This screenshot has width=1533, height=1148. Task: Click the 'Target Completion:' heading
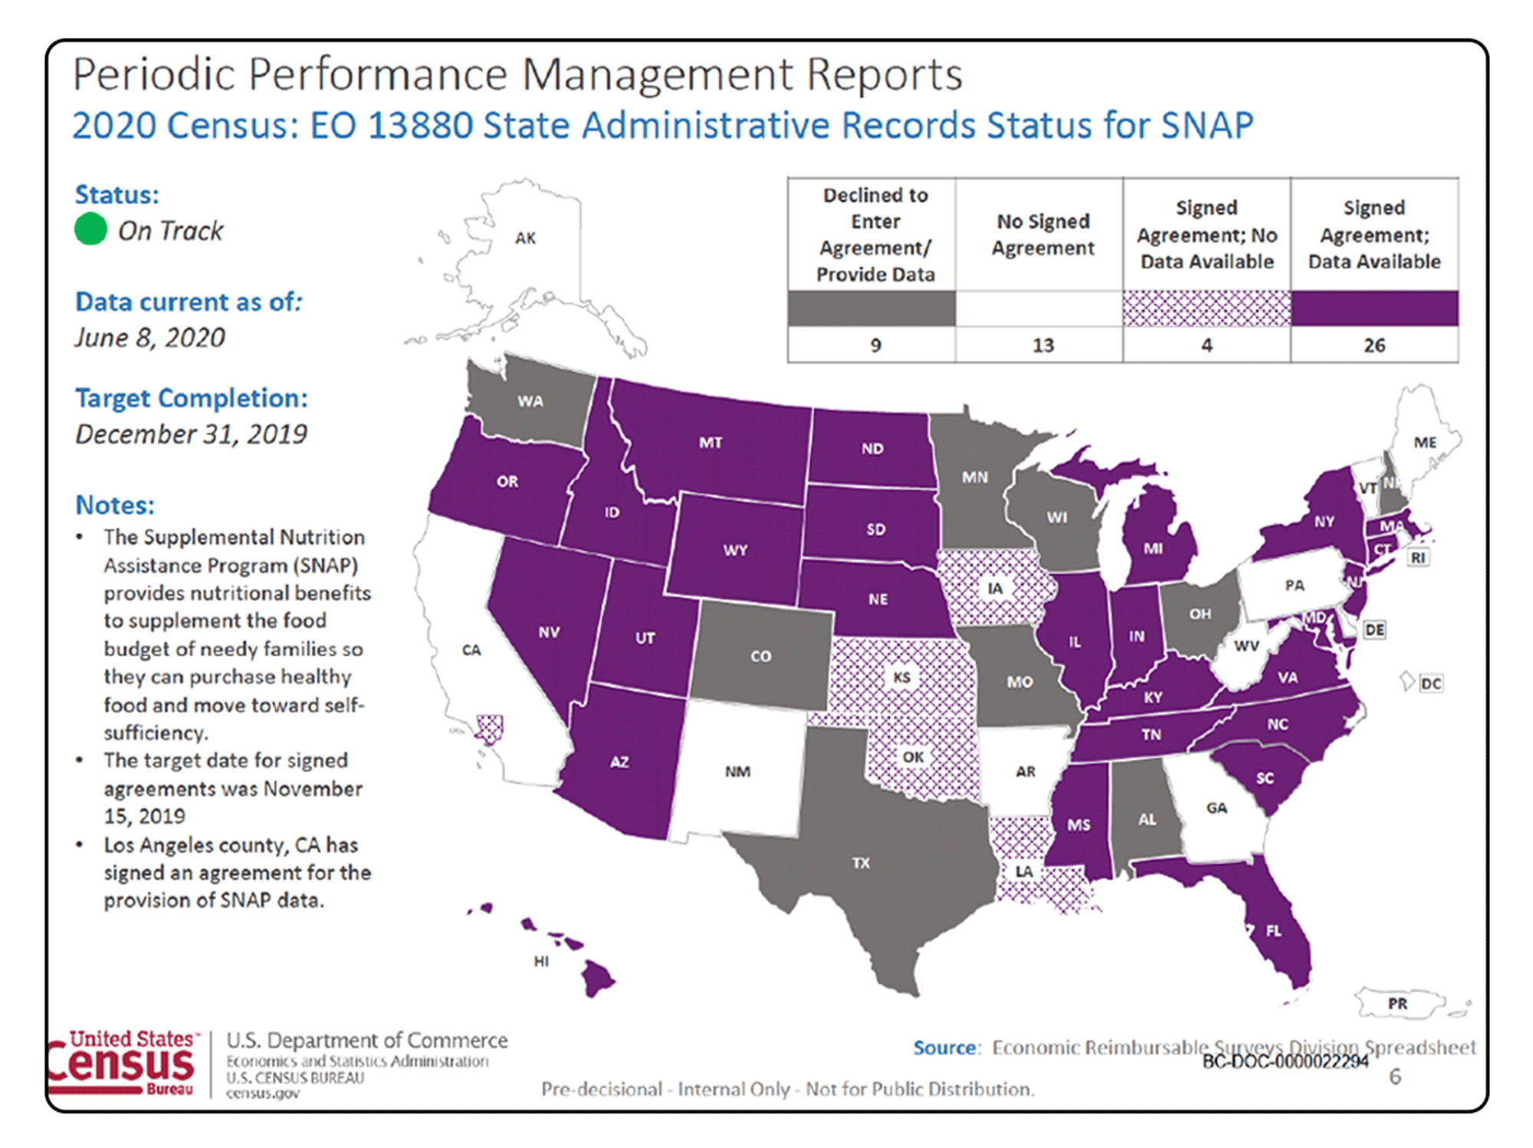tap(192, 398)
